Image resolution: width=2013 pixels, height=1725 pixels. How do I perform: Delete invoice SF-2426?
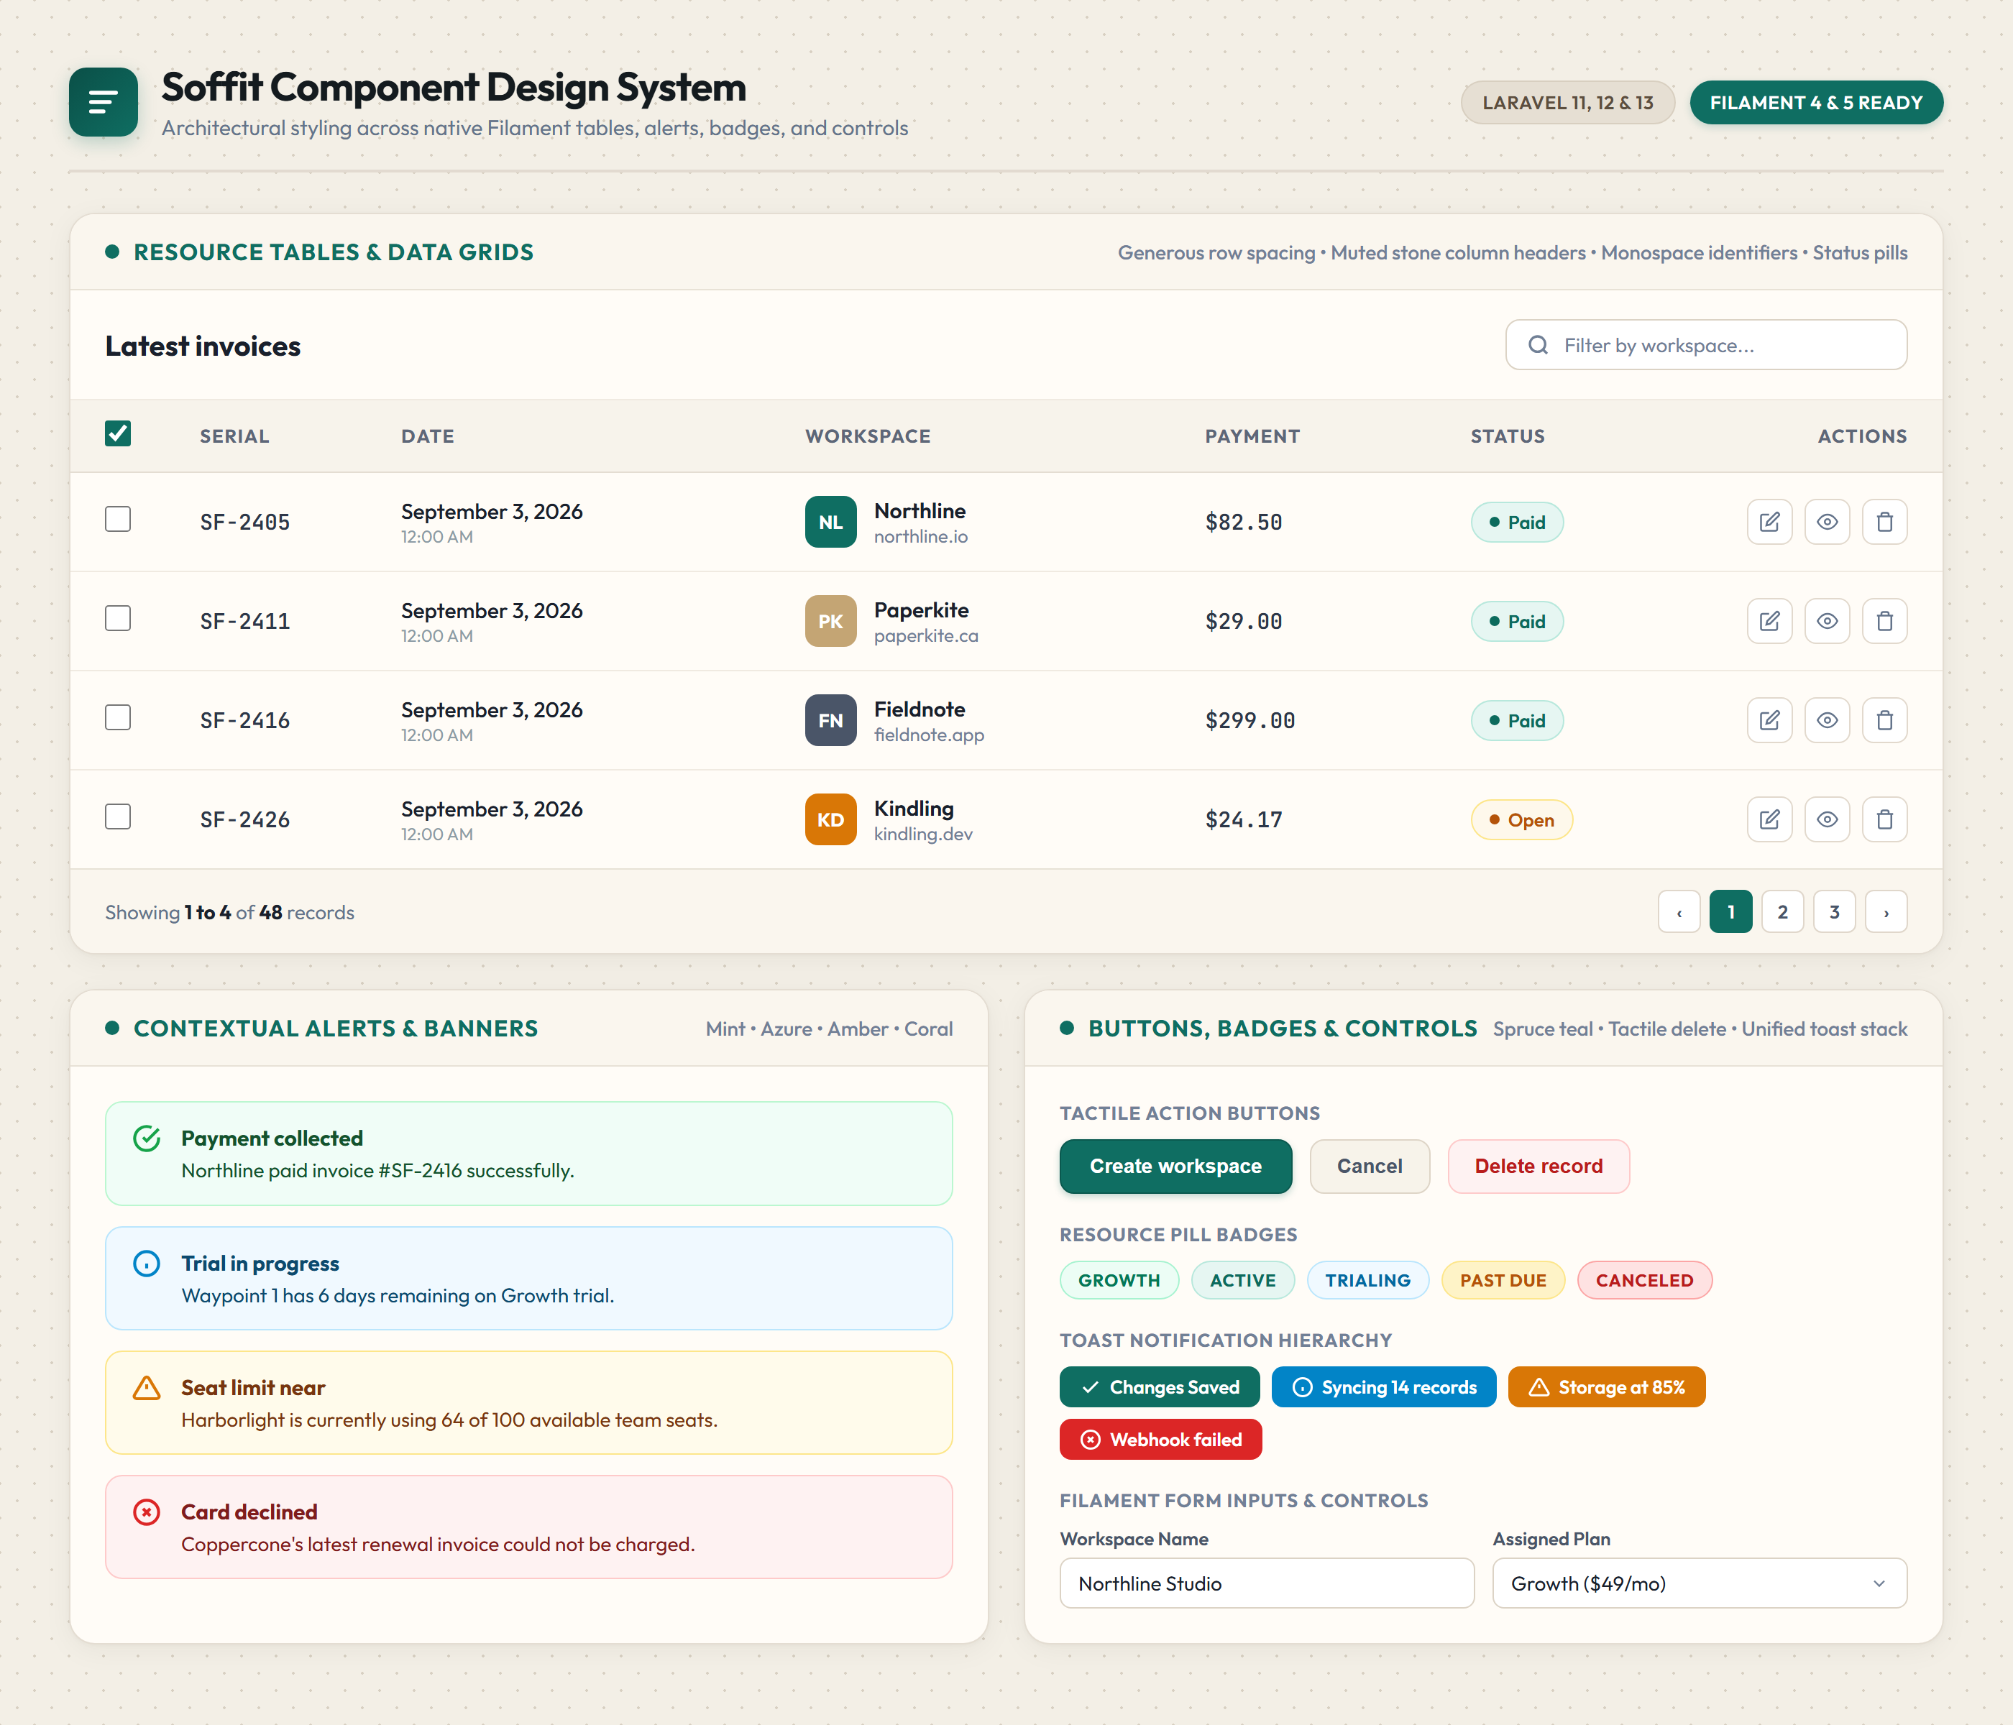[1884, 820]
